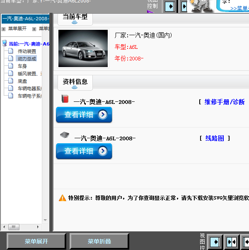Click the bottom 菜单折叠 button
This screenshot has height=250, width=249.
(x=99, y=241)
